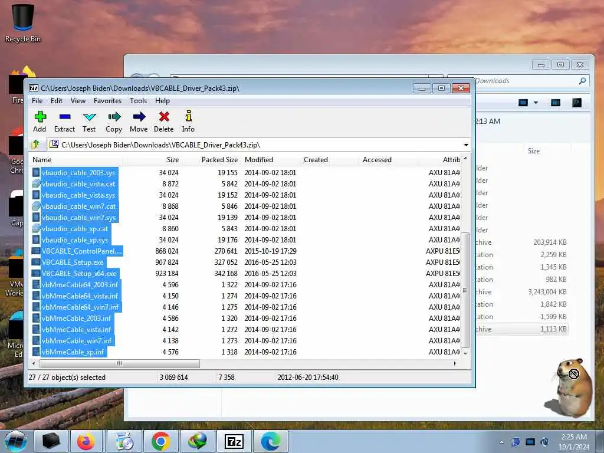Open address path history dropdown

click(x=466, y=145)
